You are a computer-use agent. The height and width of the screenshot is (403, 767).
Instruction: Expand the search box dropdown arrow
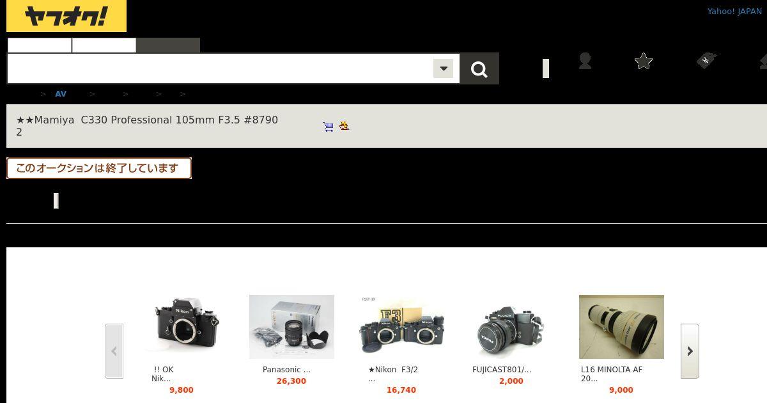point(443,68)
